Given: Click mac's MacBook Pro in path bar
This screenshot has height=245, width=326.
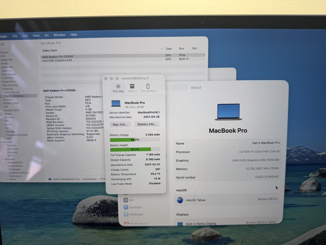Looking at the screenshot, I should click(64, 179).
